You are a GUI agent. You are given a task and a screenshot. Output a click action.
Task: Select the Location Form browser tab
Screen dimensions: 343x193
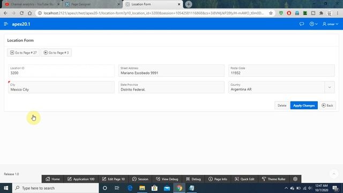tap(153, 4)
